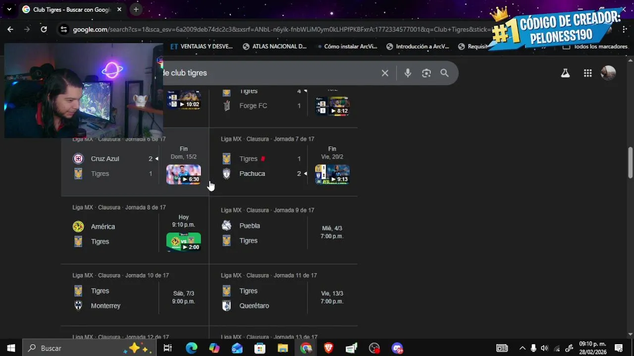The width and height of the screenshot is (634, 356).
Task: Open Outlook from the taskbar
Action: [x=237, y=348]
